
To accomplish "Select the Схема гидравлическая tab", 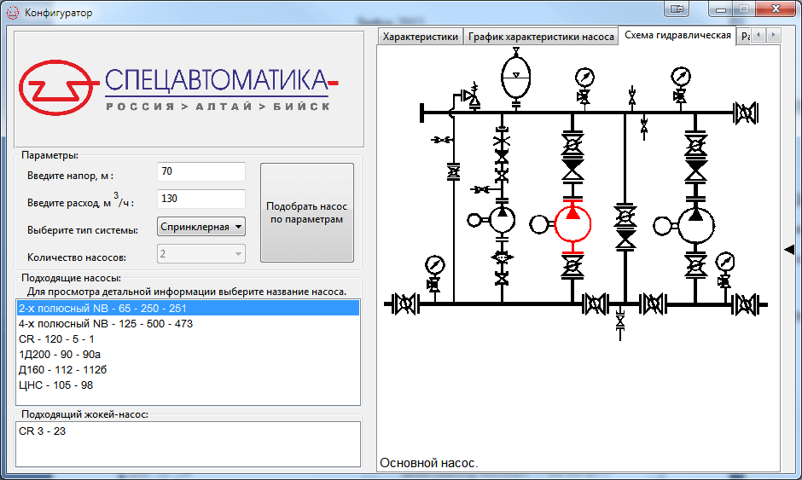I will [x=677, y=35].
